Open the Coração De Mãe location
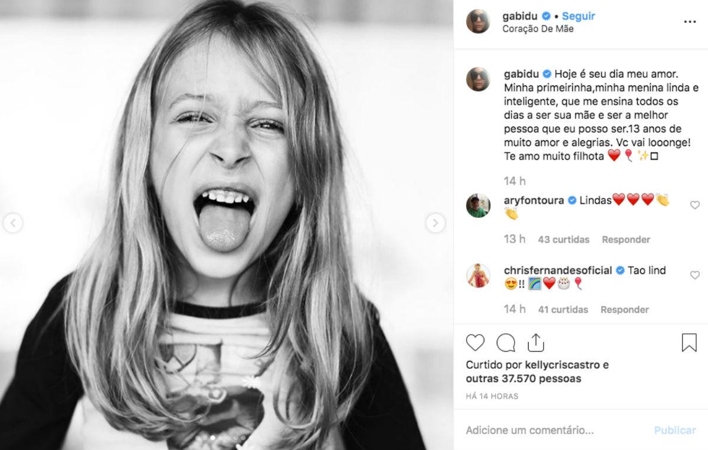This screenshot has height=450, width=708. 538,28
